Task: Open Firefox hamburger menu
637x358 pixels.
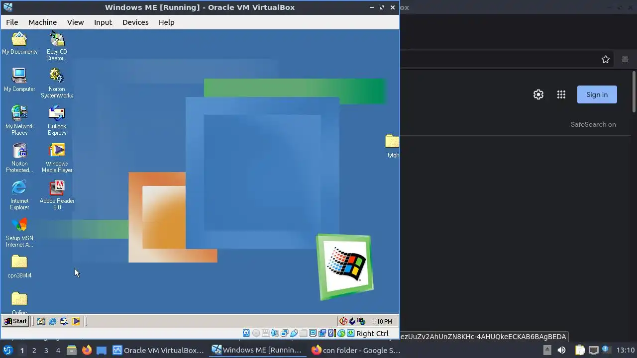Action: [x=625, y=59]
